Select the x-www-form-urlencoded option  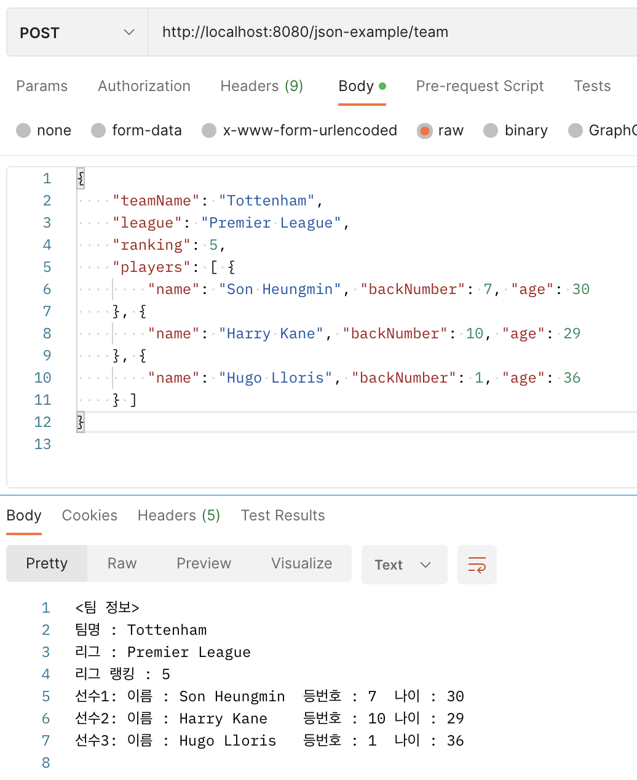click(209, 130)
